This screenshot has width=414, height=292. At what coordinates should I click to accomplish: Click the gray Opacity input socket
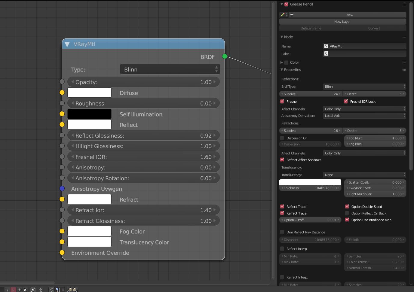tap(62, 82)
